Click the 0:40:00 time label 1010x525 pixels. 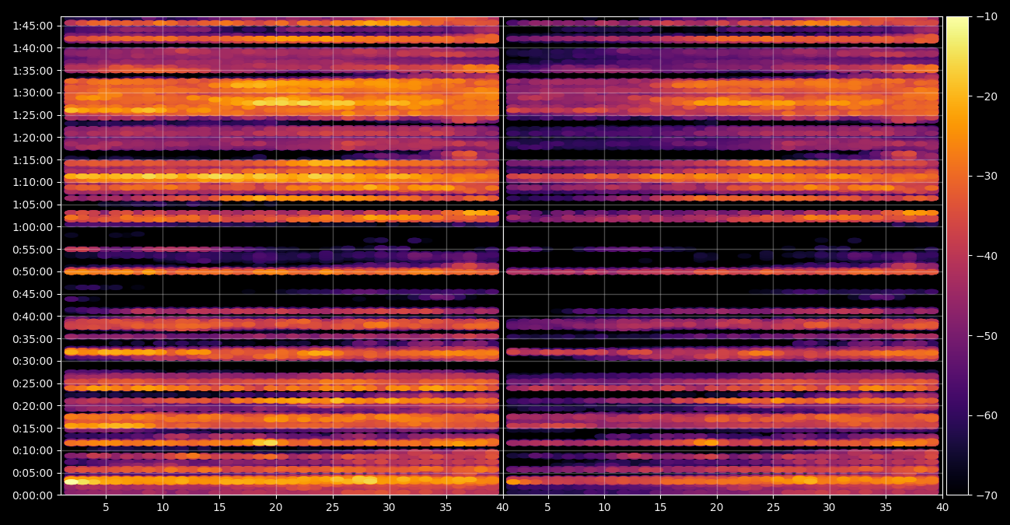pyautogui.click(x=33, y=317)
